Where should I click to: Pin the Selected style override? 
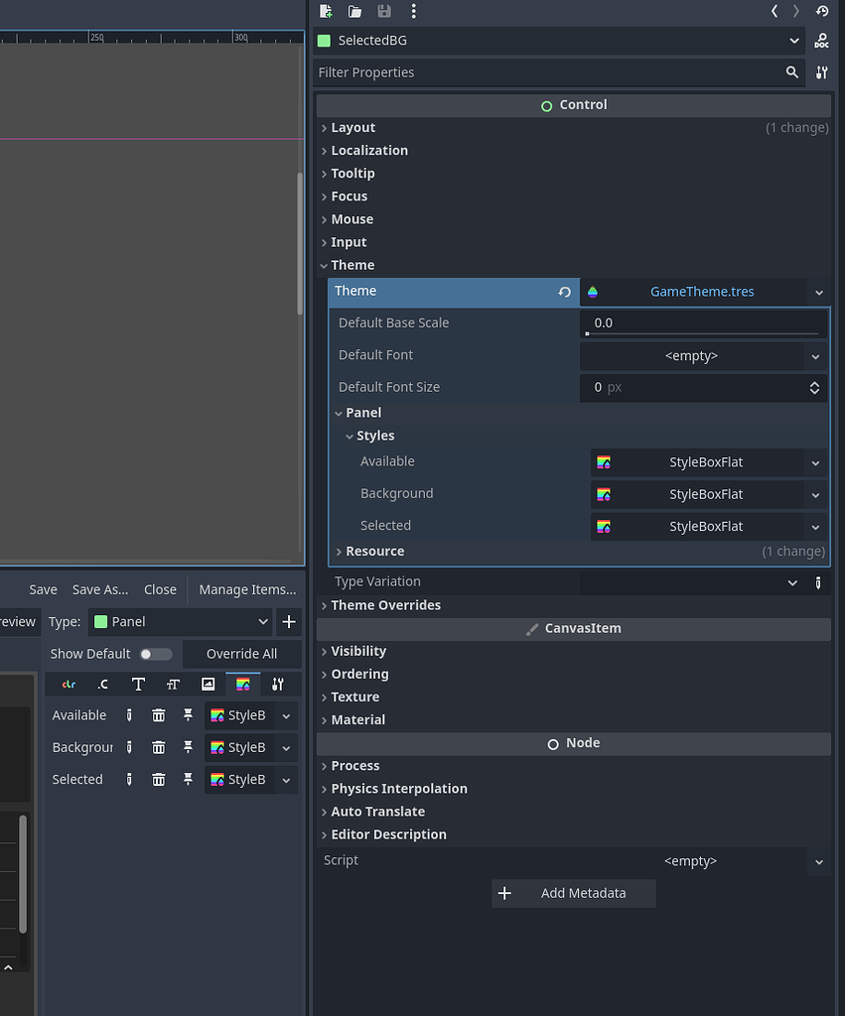click(187, 779)
